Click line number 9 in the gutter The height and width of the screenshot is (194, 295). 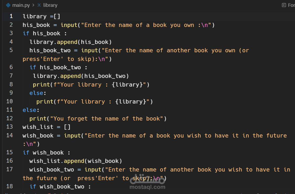tap(11, 93)
